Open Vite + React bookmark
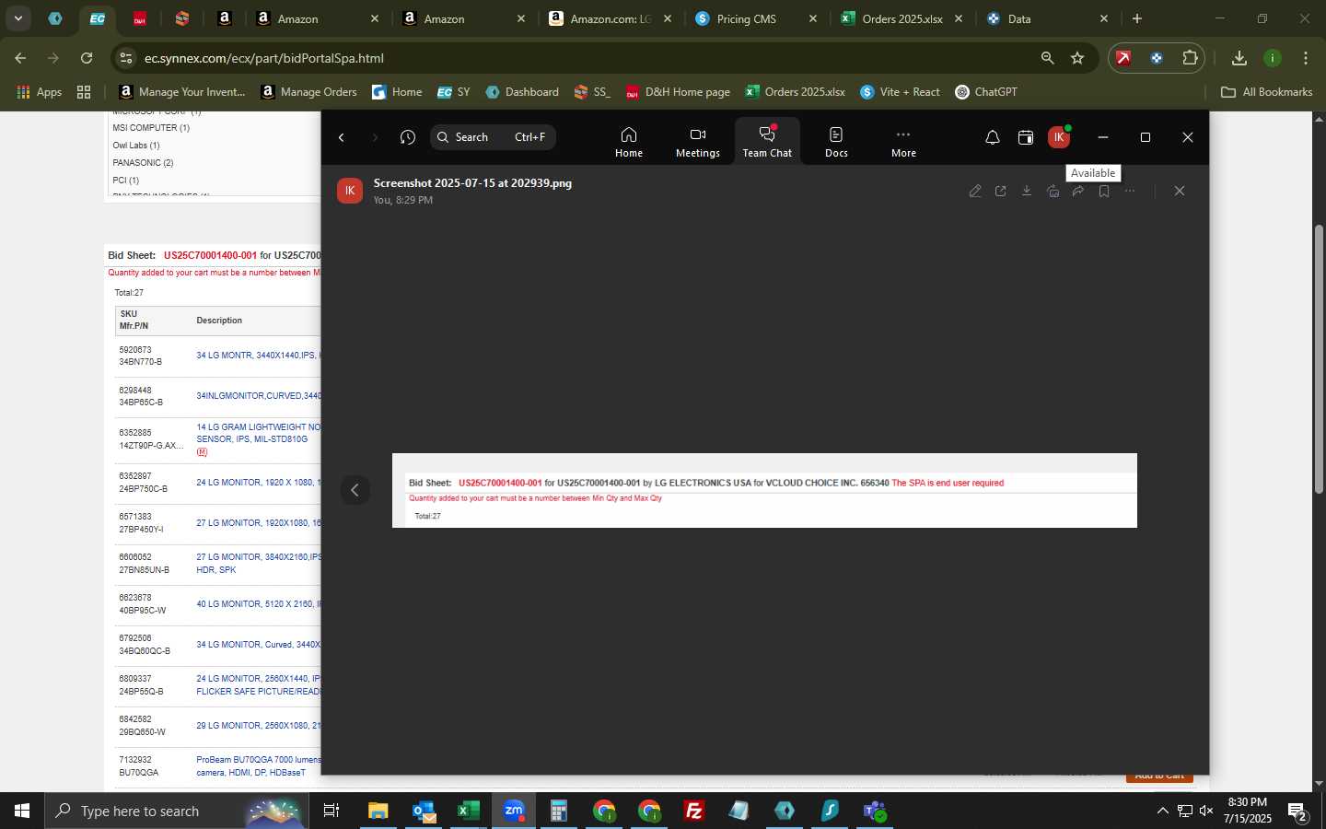The width and height of the screenshot is (1326, 829). [x=900, y=92]
